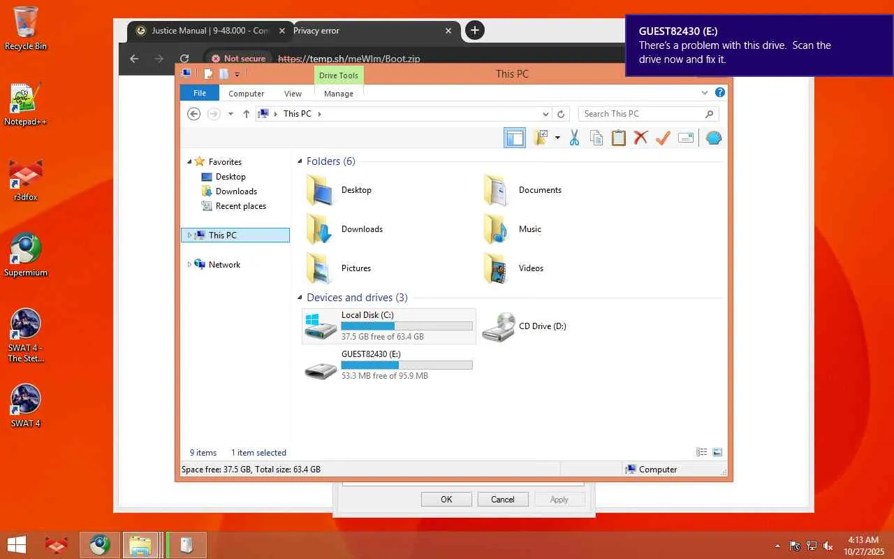This screenshot has height=559, width=894.
Task: Click File Explorer on the taskbar
Action: pyautogui.click(x=140, y=545)
